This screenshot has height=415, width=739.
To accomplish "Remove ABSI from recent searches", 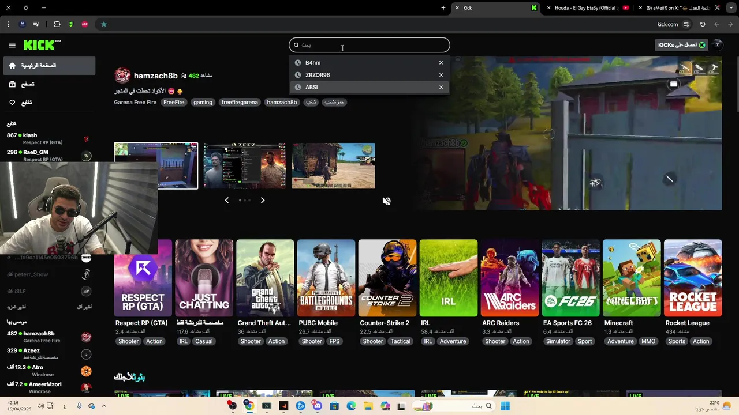I will pyautogui.click(x=441, y=87).
